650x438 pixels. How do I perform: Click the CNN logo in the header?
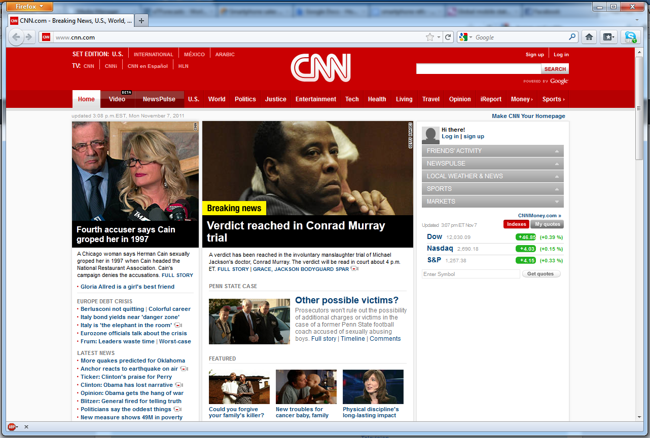[320, 68]
